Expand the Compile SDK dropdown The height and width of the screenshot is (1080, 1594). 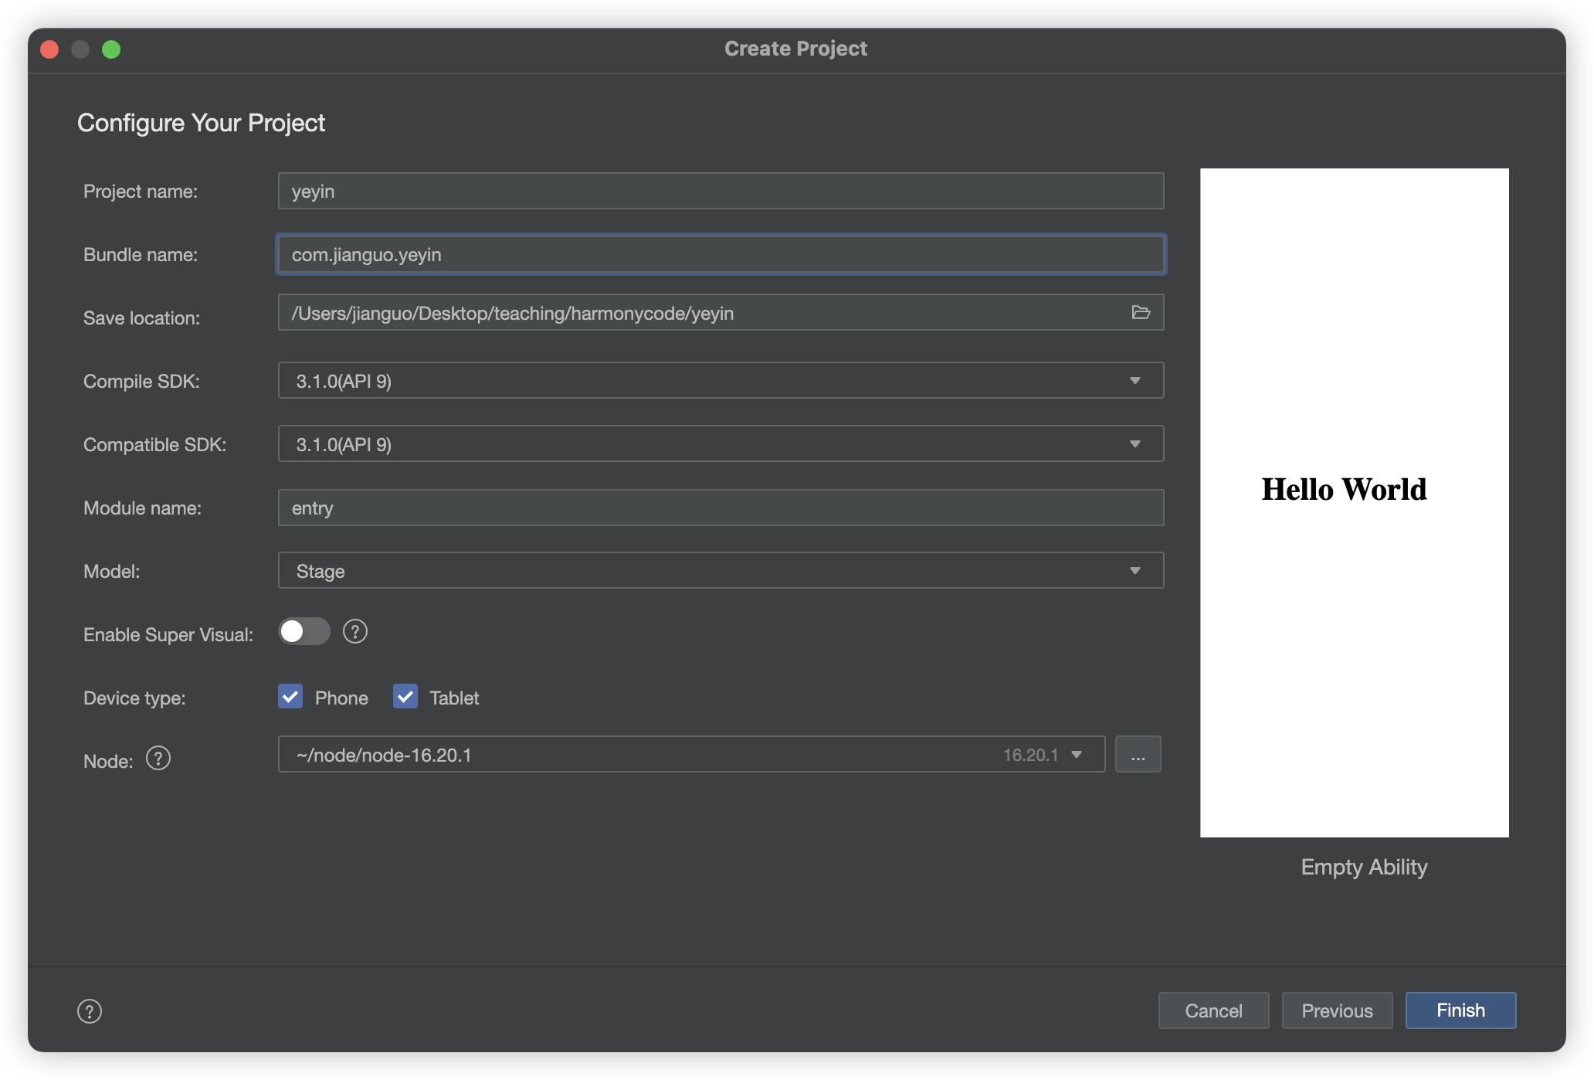[1136, 381]
